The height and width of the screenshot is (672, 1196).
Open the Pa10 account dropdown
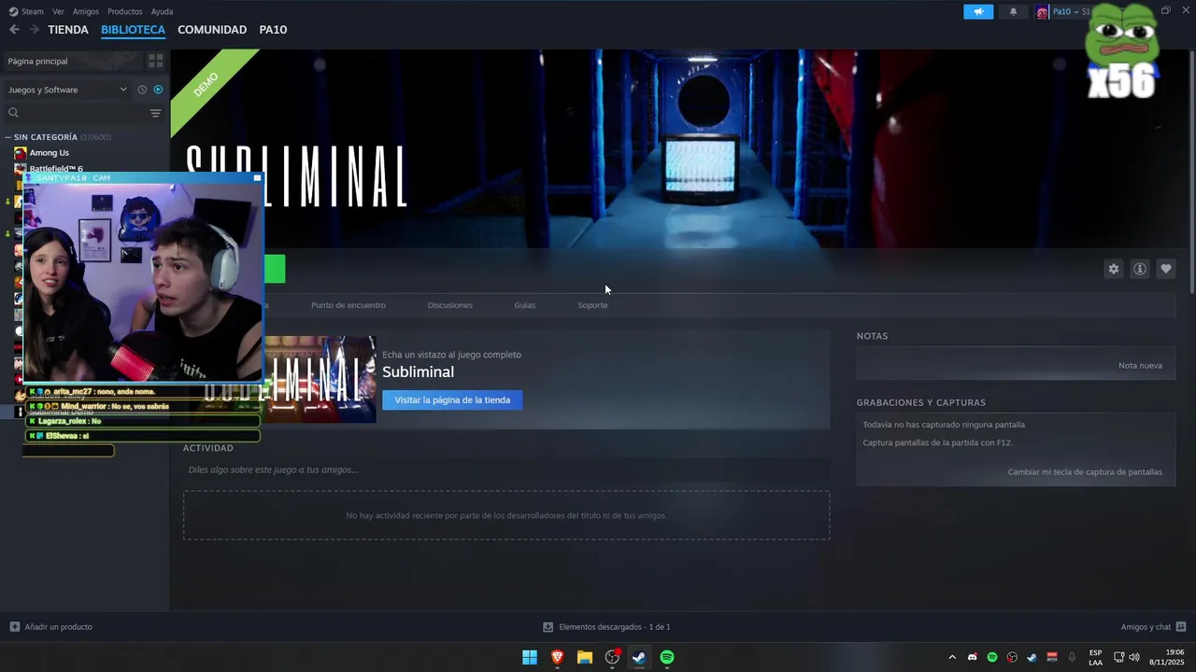pyautogui.click(x=1065, y=12)
